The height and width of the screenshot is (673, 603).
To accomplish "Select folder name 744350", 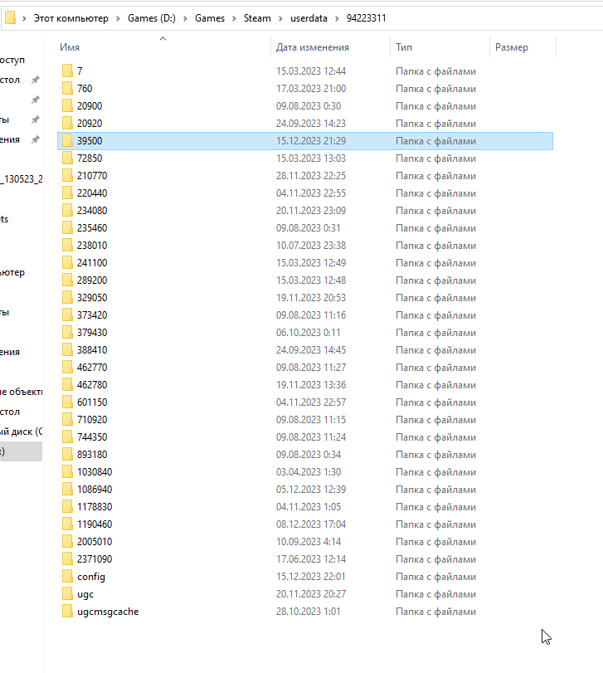I will click(92, 437).
